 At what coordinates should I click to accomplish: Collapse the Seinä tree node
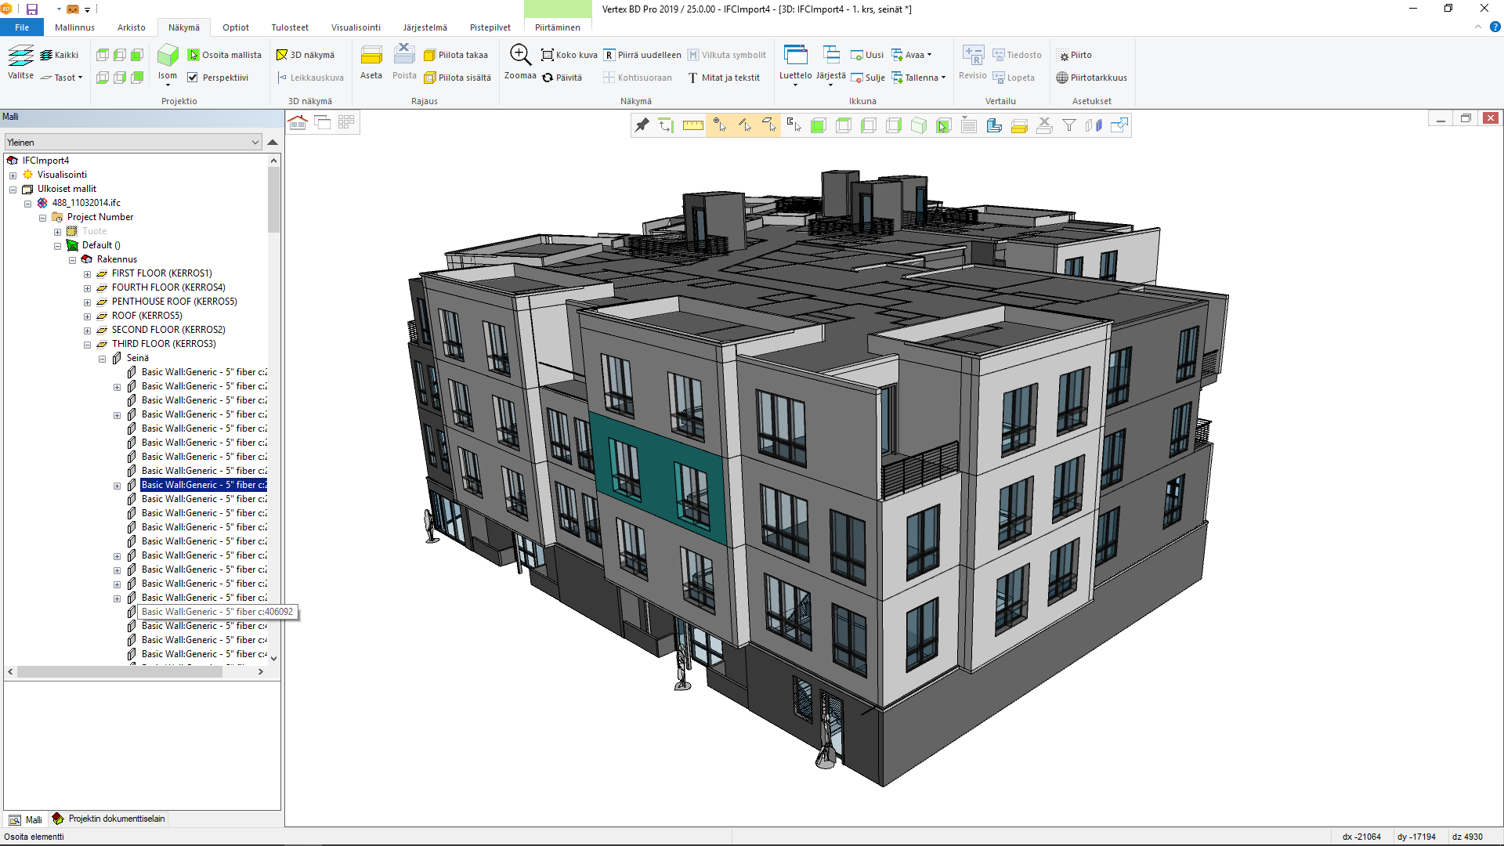103,359
